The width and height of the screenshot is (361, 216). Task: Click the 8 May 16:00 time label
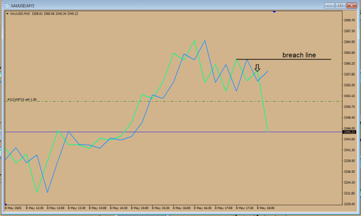coord(181,208)
